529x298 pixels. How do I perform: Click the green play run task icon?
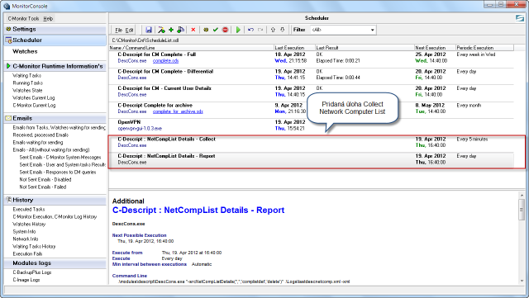click(x=238, y=30)
